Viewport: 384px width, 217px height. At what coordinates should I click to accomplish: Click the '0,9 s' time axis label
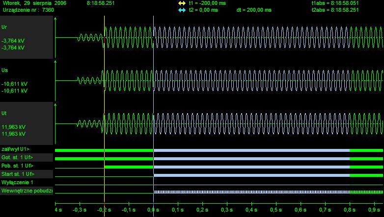click(x=374, y=210)
